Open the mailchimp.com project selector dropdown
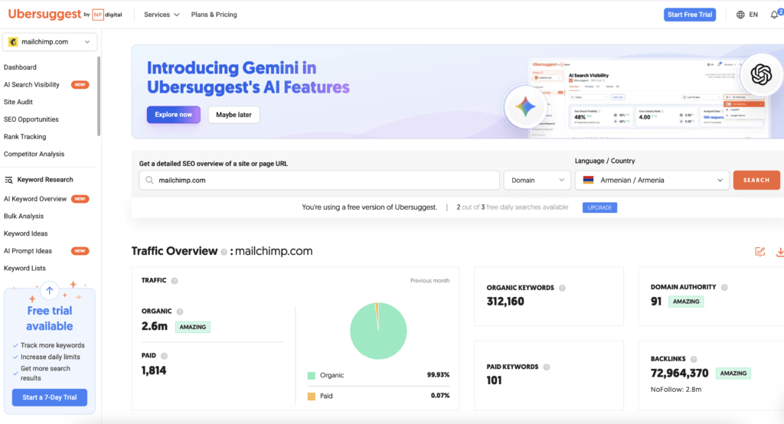 click(50, 42)
